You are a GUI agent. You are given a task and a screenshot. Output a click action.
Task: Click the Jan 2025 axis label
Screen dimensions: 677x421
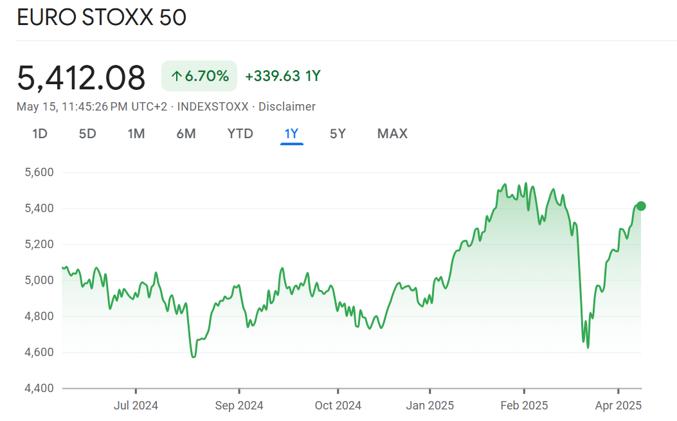(x=429, y=406)
